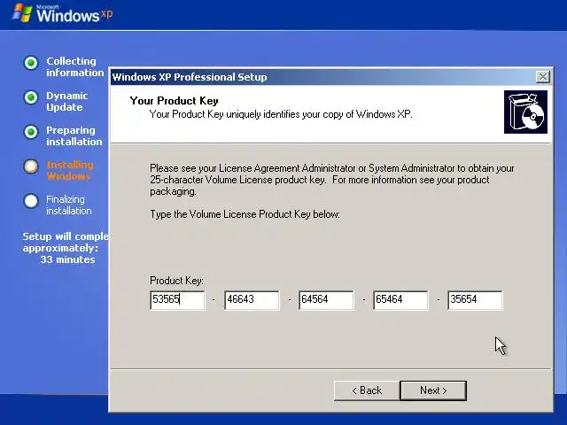The width and height of the screenshot is (567, 425).
Task: Click the Next button
Action: (433, 390)
